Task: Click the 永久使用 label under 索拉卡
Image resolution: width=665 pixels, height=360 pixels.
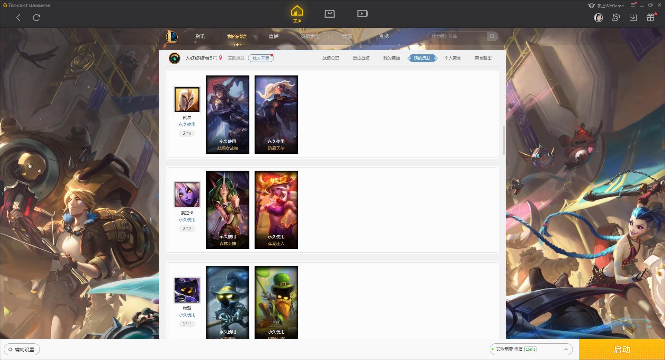Action: tap(187, 220)
